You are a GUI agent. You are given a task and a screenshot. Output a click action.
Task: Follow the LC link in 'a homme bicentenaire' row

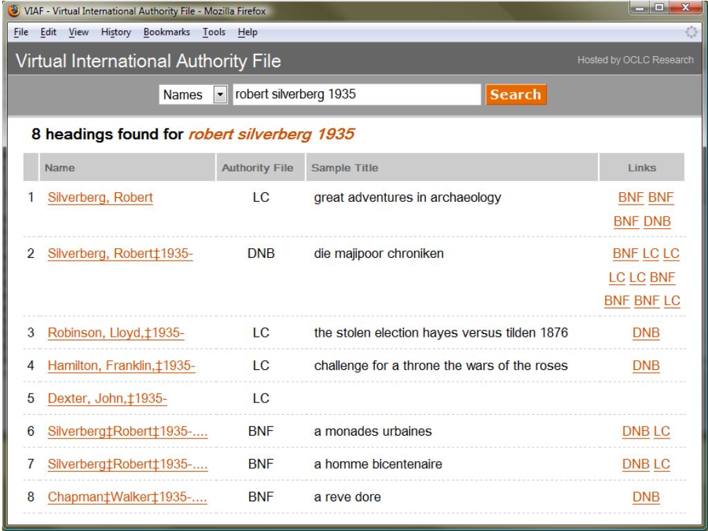pos(662,465)
